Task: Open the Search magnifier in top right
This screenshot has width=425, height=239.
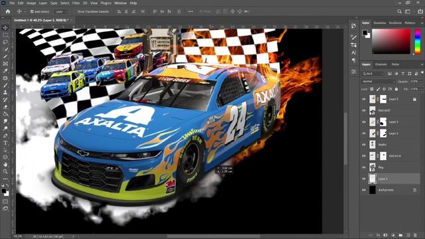Action: click(x=399, y=11)
